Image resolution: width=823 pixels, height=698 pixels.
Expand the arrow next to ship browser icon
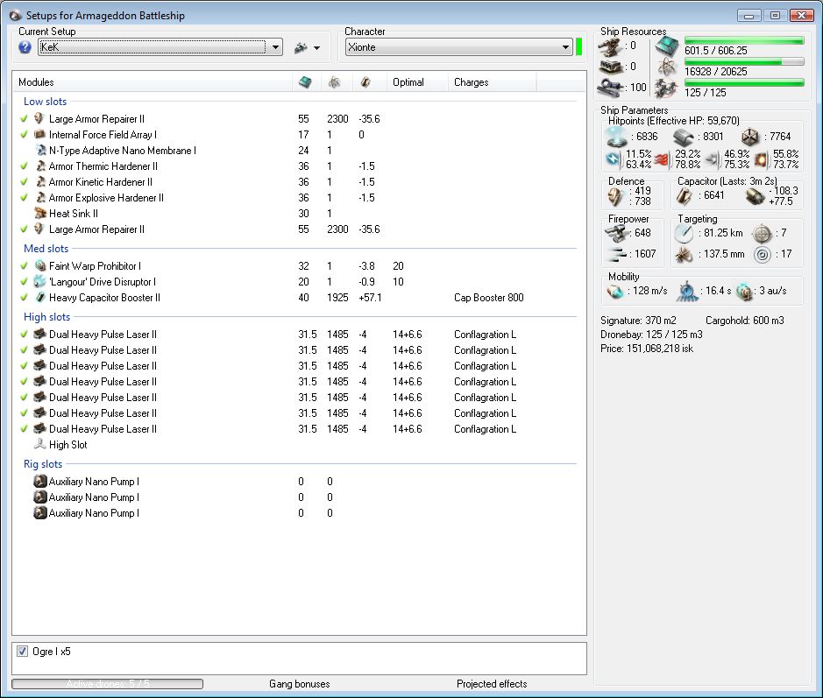click(x=316, y=48)
